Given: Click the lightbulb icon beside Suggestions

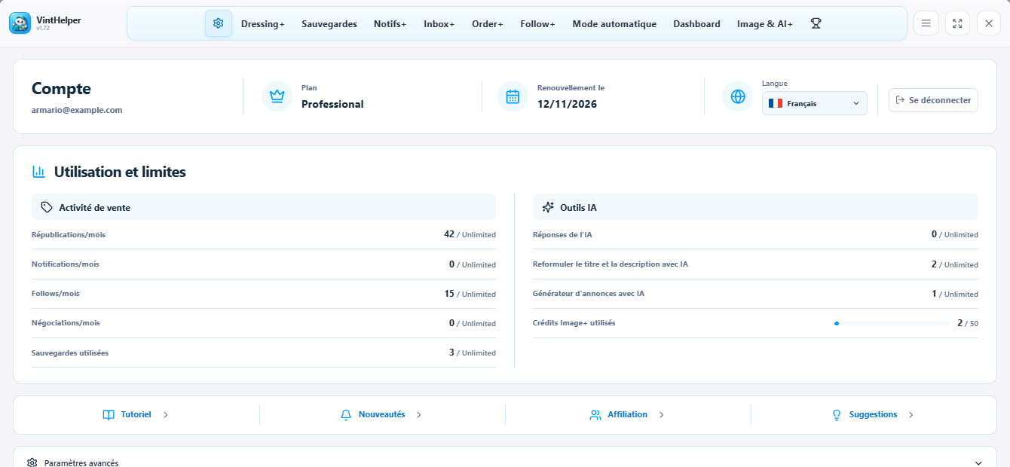Looking at the screenshot, I should (837, 415).
